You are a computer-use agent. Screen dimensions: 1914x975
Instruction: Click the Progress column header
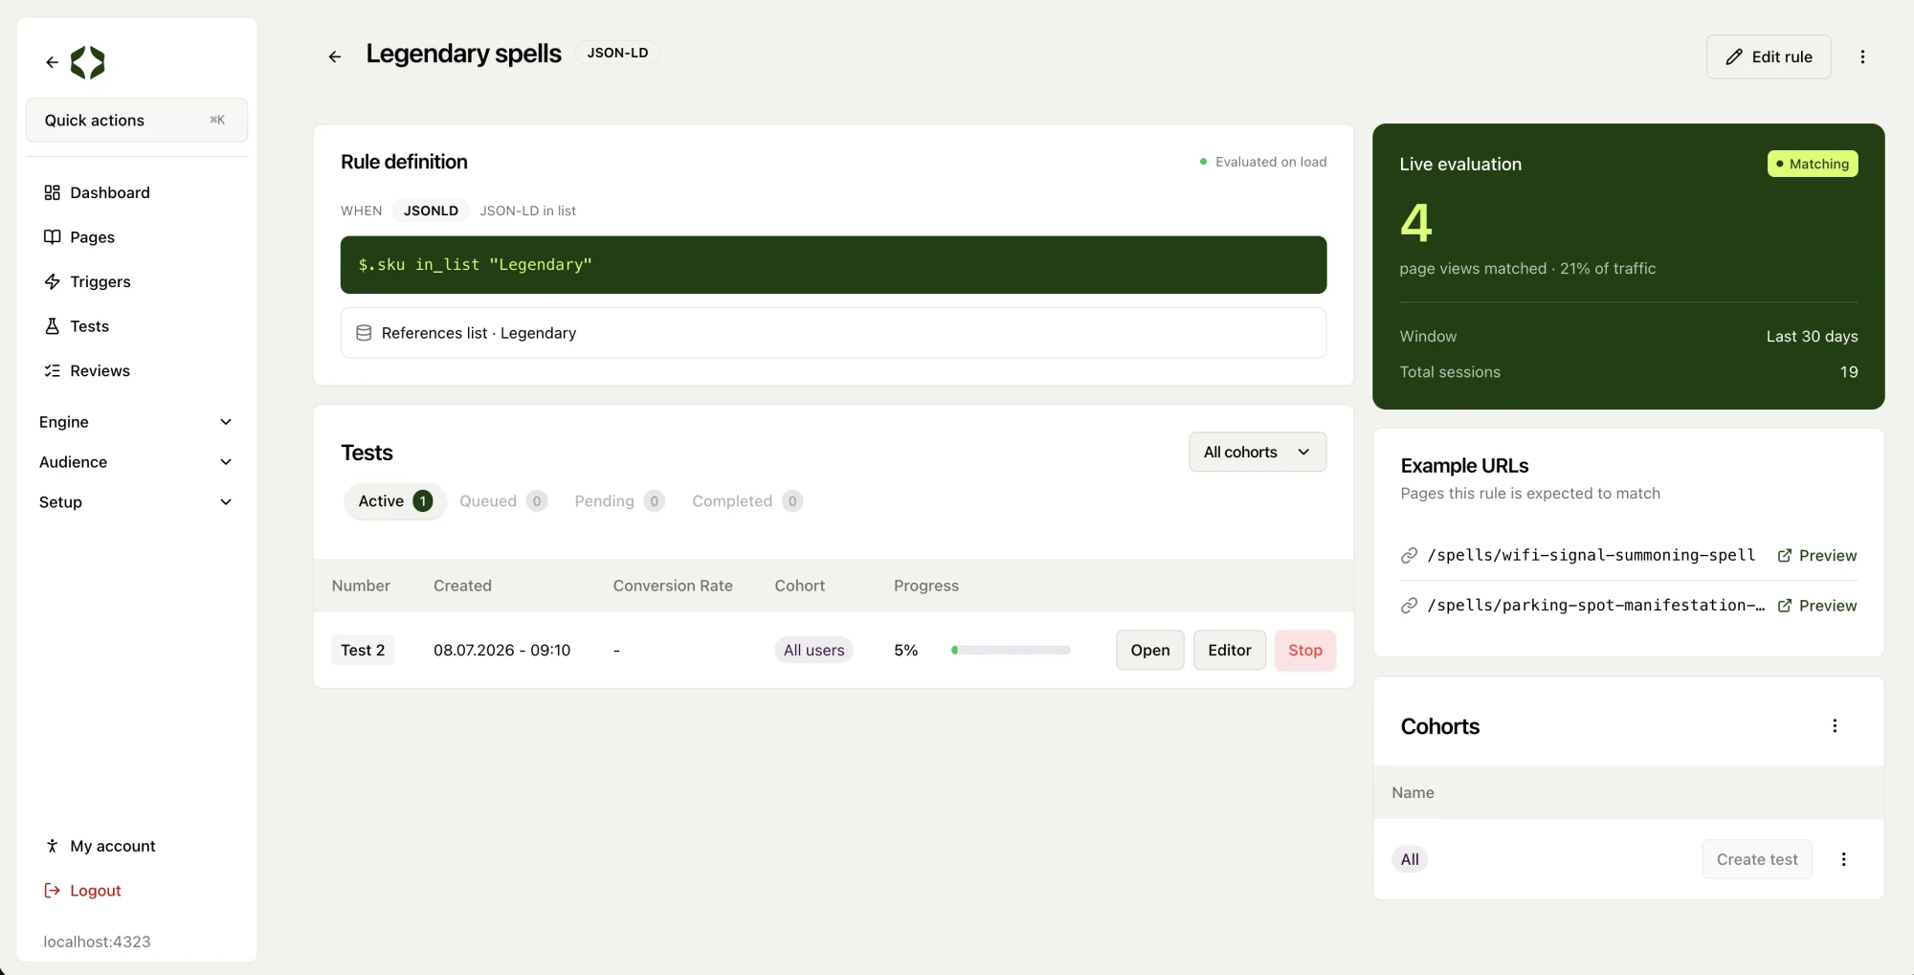click(926, 586)
